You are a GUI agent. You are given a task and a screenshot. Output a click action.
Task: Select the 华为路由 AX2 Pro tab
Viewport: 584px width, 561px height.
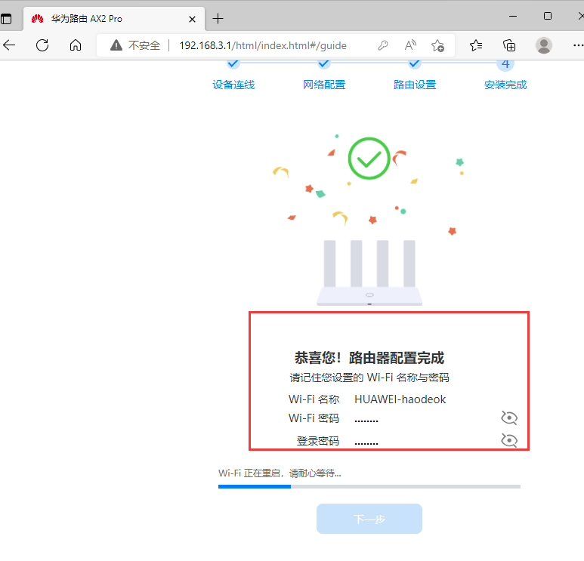tap(114, 19)
